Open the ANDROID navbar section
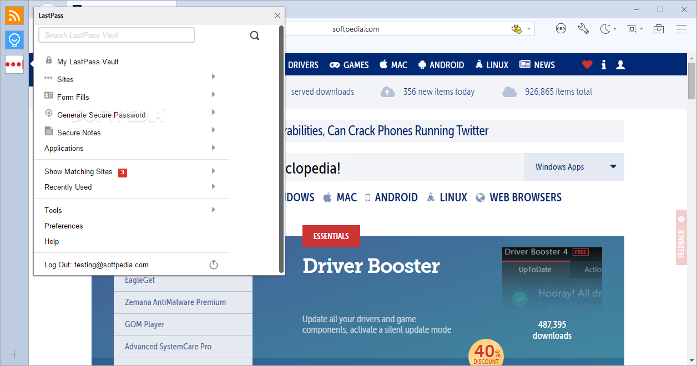697x366 pixels. point(441,65)
